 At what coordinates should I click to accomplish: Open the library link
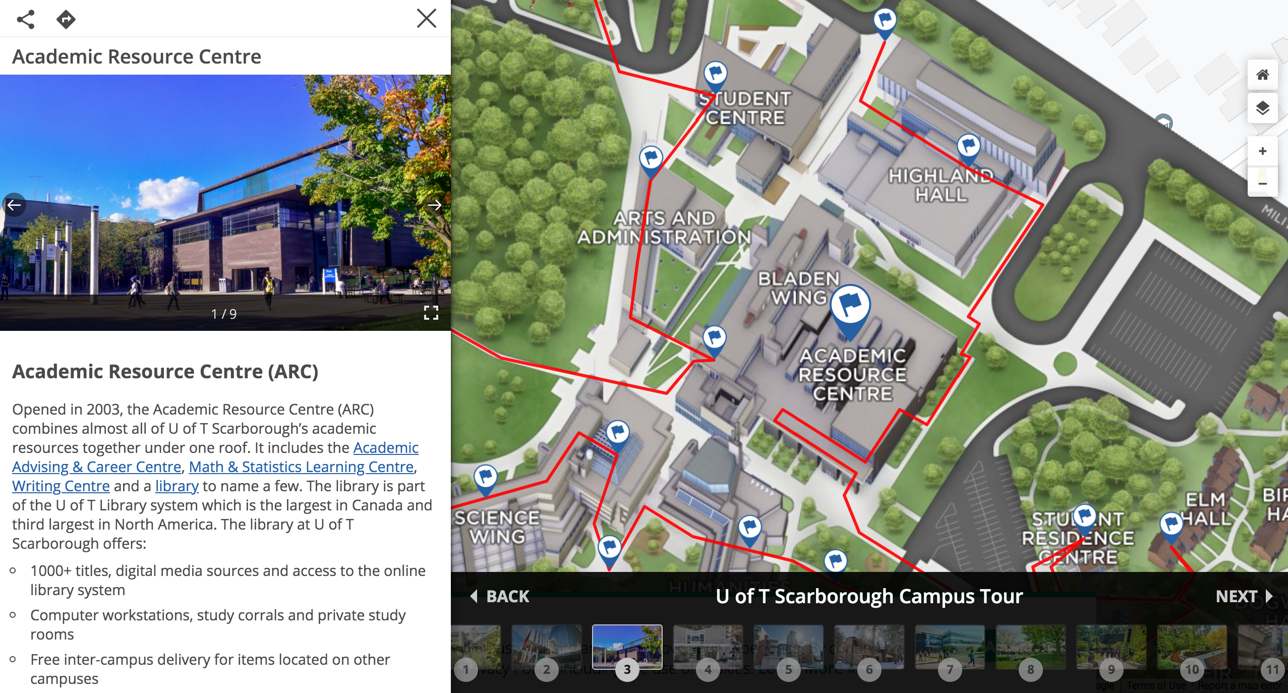pos(177,486)
